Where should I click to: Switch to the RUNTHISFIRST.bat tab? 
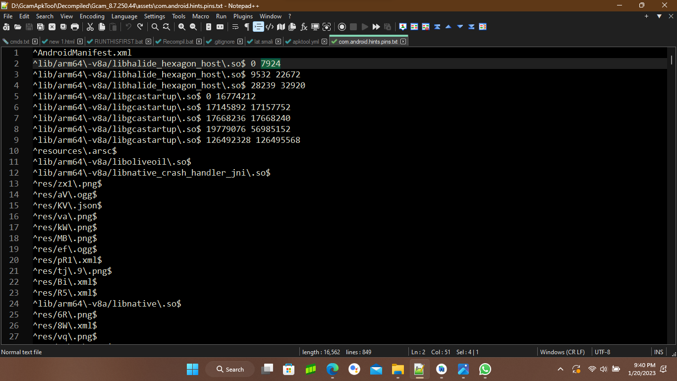[x=119, y=42]
